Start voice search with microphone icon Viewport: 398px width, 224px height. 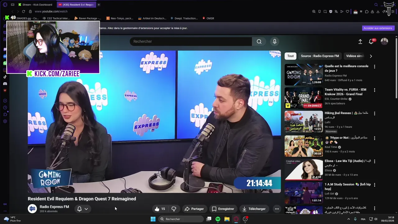275,41
